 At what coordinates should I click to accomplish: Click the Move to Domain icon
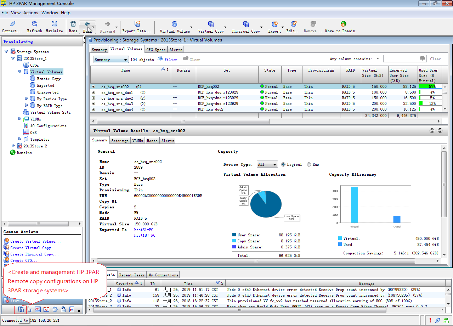coord(343,24)
